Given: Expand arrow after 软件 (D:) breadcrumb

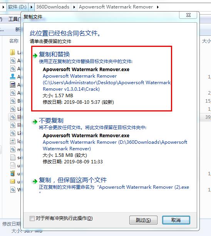Looking at the screenshot, I should 32,7.
